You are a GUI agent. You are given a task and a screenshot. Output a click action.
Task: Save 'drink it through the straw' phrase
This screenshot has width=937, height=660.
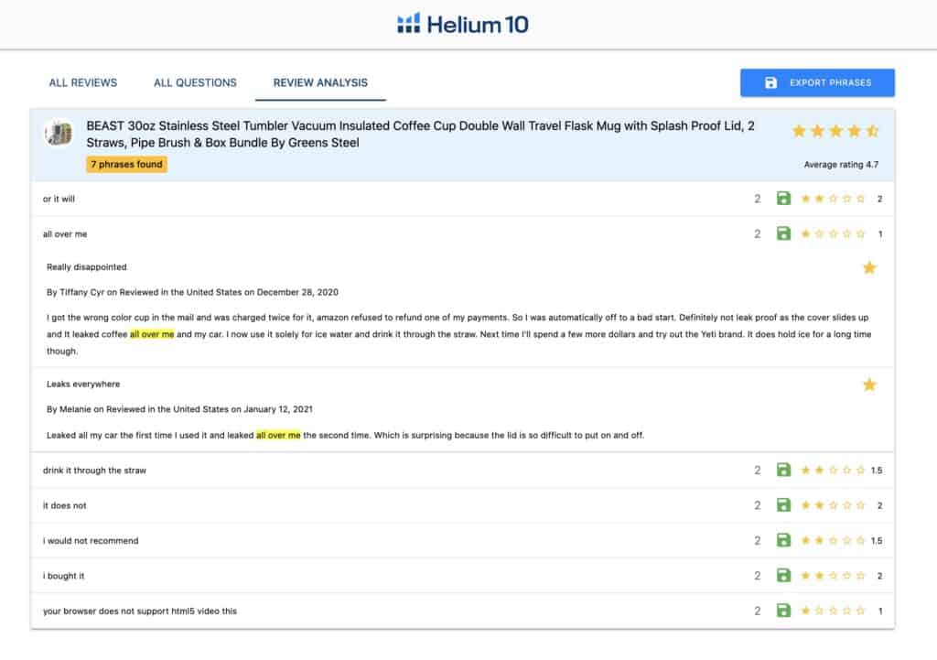point(783,470)
